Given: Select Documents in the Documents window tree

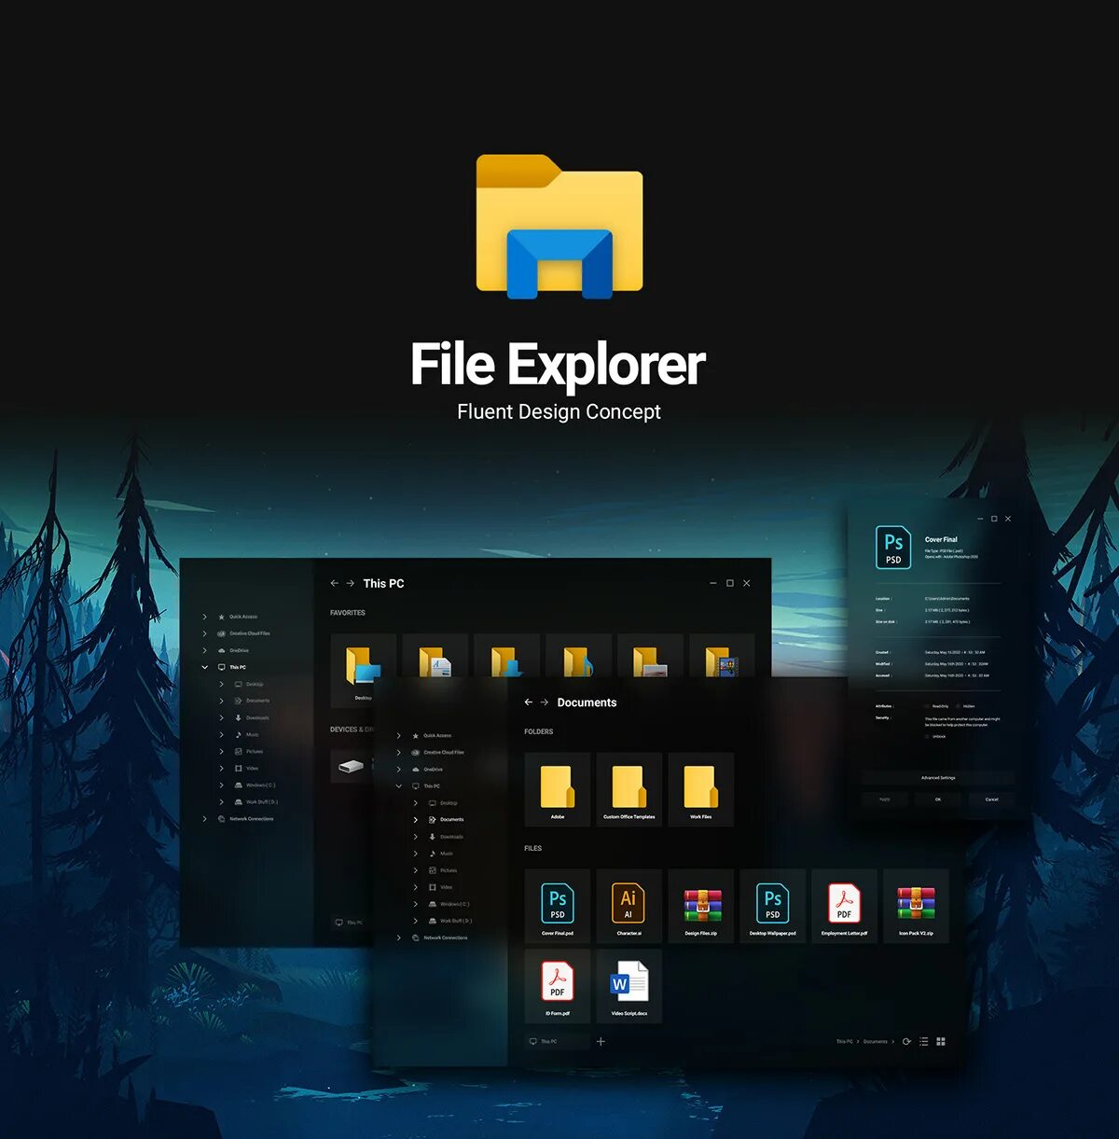Looking at the screenshot, I should pos(447,819).
